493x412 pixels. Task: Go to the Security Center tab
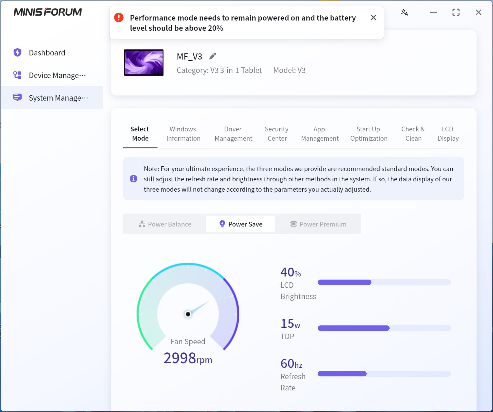coord(277,134)
